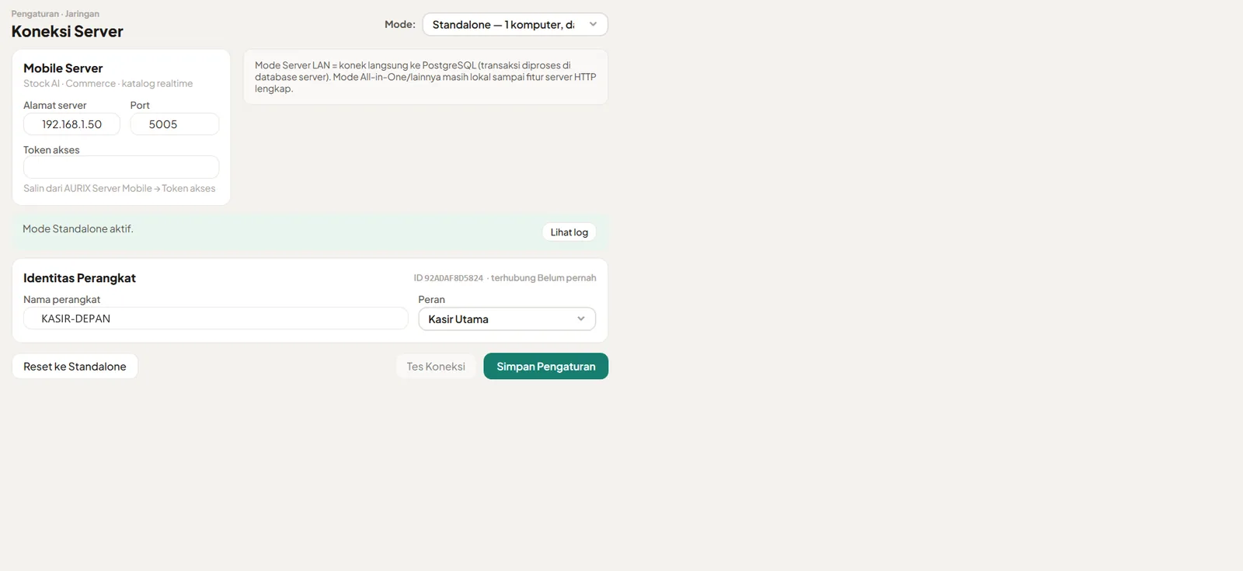Open the Mode dropdown showing Standalone
Image resolution: width=1243 pixels, height=571 pixels.
pyautogui.click(x=515, y=25)
